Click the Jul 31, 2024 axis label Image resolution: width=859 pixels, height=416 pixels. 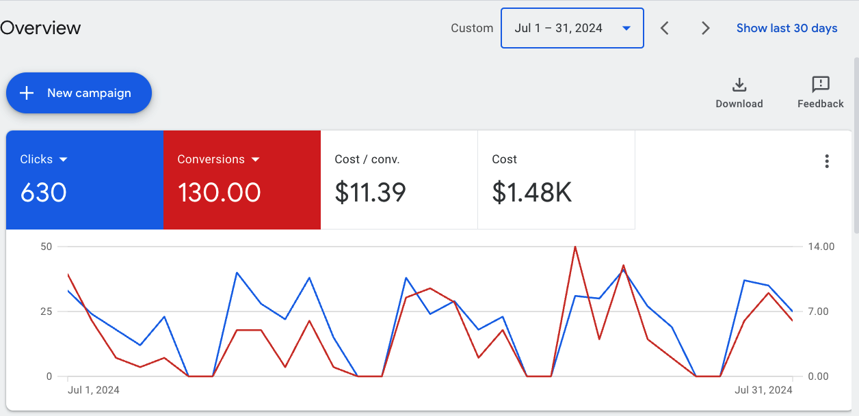tap(763, 390)
